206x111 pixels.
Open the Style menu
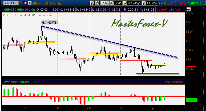116,3
